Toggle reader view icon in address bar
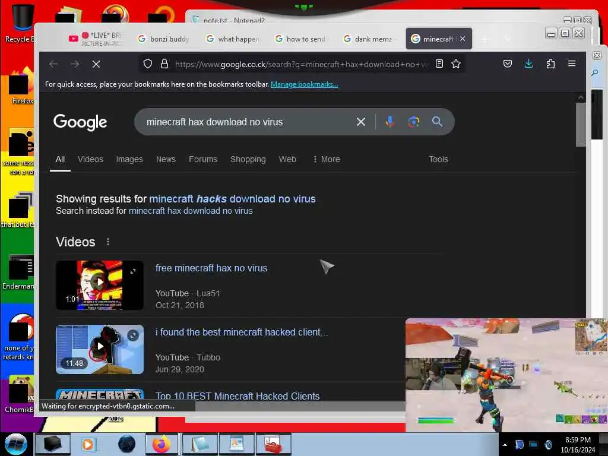 [439, 64]
